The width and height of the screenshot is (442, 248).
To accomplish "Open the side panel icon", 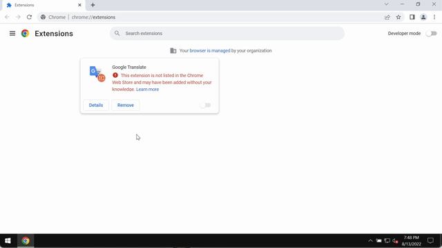I will coord(412,17).
